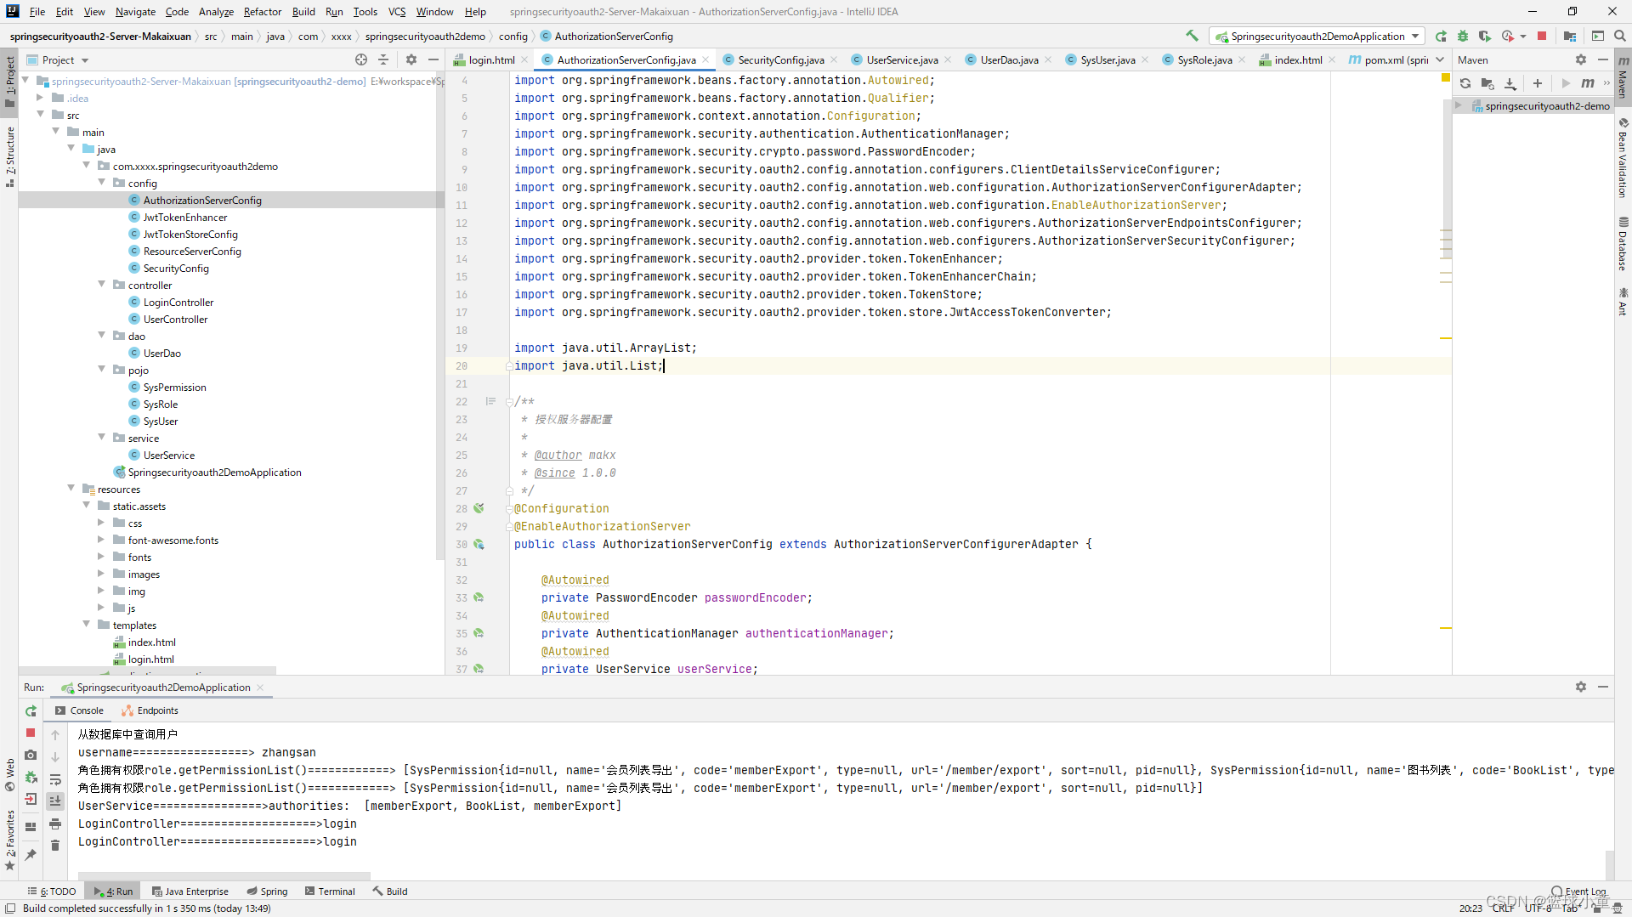
Task: Switch to UserDao.java editor tab
Action: pyautogui.click(x=1009, y=59)
